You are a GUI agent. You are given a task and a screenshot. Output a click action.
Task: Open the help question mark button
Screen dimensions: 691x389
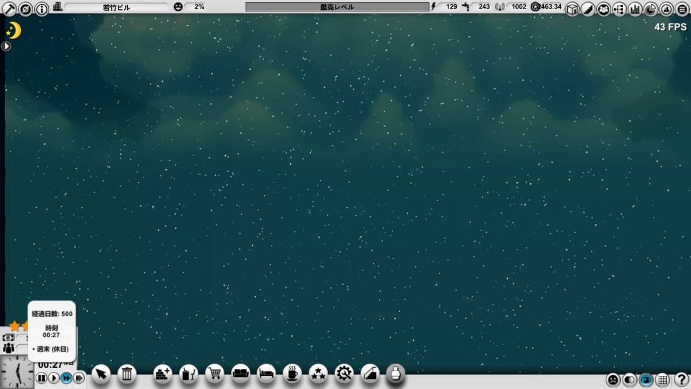[x=681, y=380]
